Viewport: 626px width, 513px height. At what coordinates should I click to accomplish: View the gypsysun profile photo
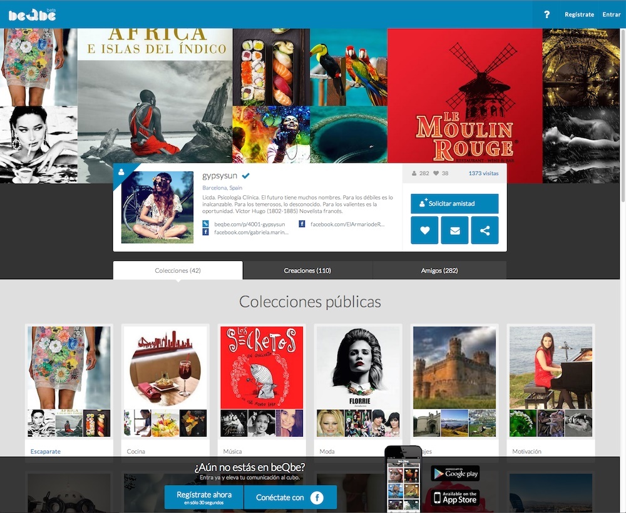[157, 207]
